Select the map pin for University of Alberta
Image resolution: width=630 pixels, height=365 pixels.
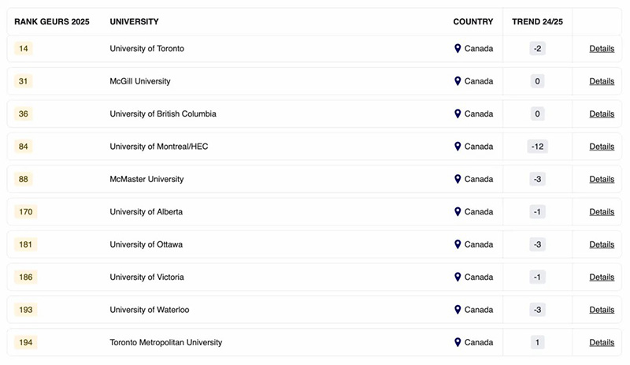pos(458,211)
